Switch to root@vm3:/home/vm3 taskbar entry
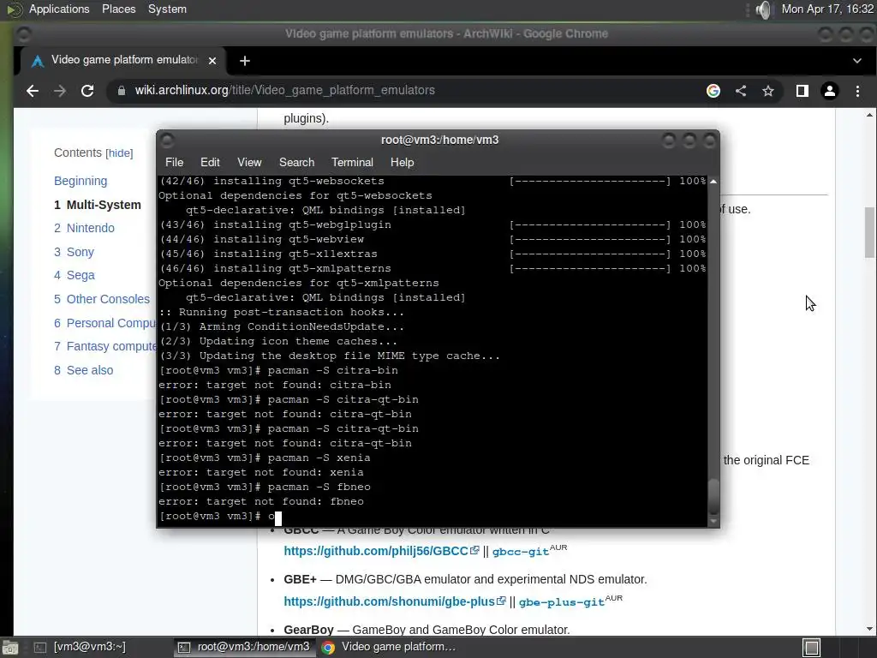877x658 pixels. pos(243,648)
